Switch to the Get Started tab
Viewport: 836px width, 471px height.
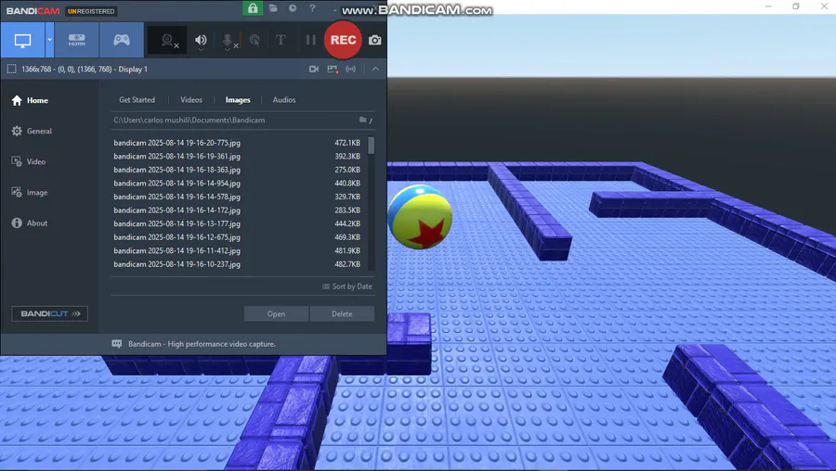coord(137,99)
